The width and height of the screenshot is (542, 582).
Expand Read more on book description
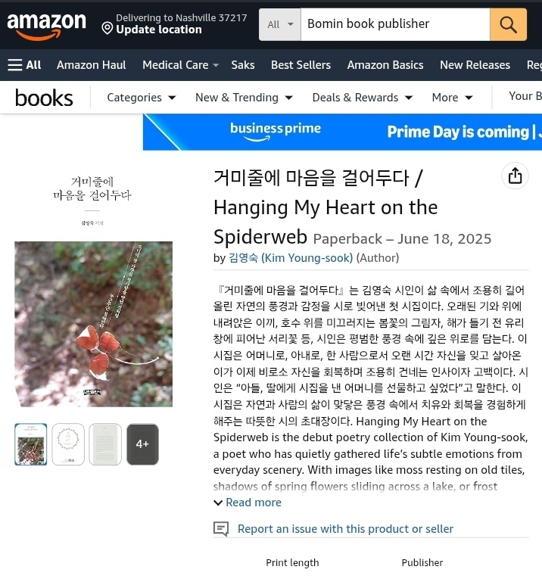(248, 503)
